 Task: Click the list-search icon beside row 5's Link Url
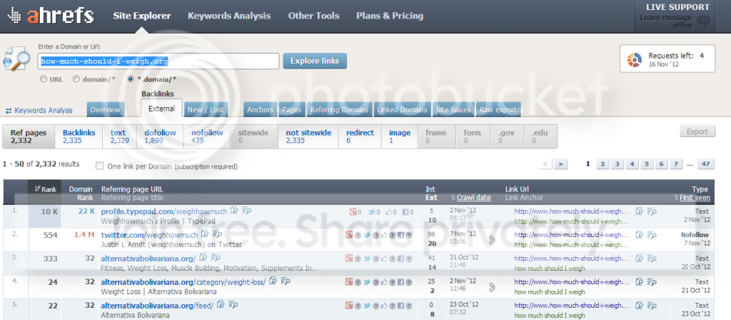point(652,306)
